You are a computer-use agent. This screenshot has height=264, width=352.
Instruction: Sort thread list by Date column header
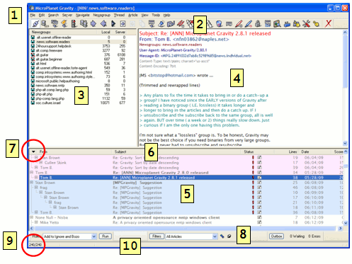305,151
